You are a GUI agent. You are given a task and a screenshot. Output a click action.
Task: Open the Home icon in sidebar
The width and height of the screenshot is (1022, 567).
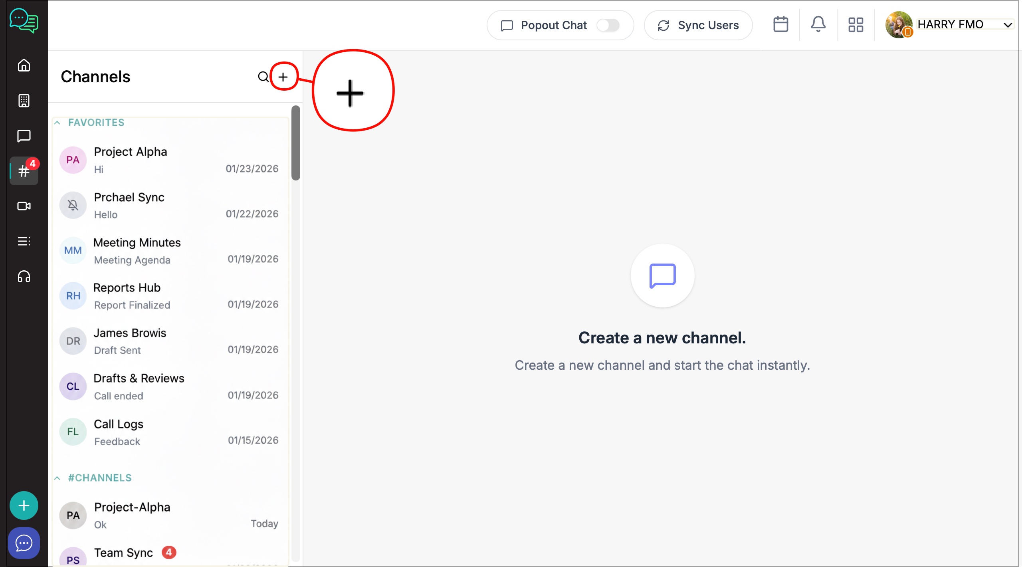(x=24, y=65)
